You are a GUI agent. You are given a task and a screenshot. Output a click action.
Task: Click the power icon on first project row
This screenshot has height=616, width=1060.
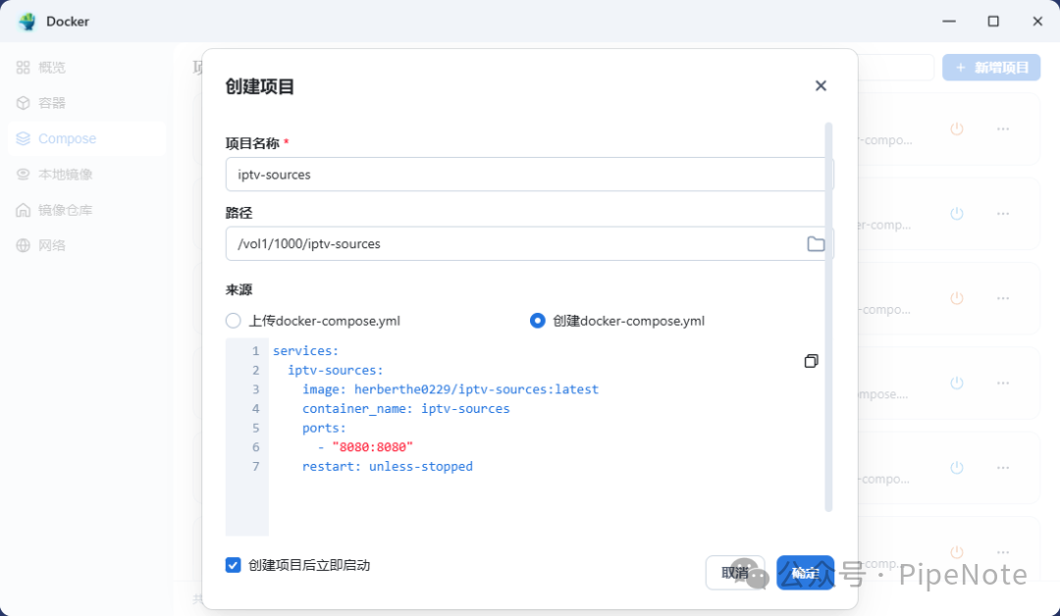pos(956,128)
